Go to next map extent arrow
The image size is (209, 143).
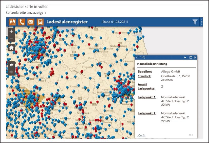[11, 72]
